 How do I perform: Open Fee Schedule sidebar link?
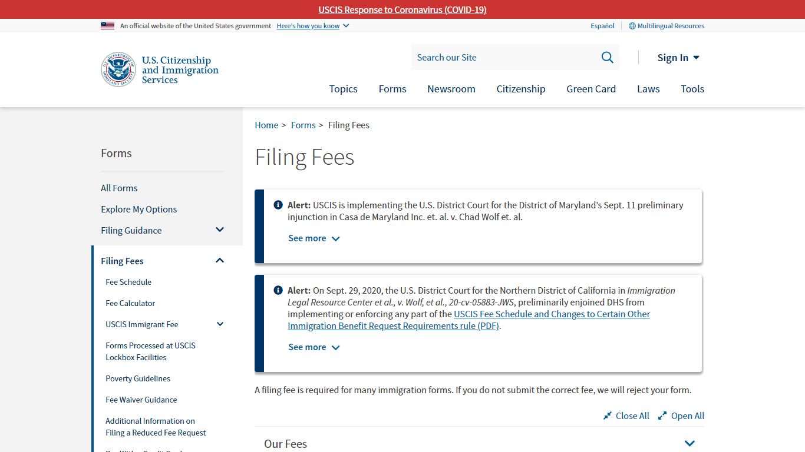(128, 282)
